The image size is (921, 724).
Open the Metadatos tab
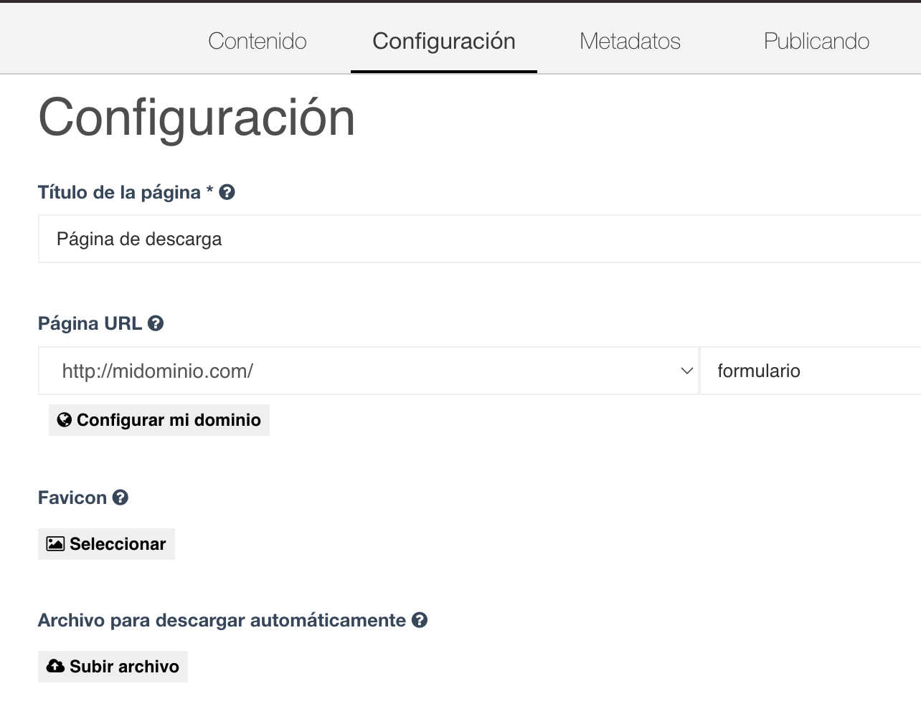[x=630, y=41]
